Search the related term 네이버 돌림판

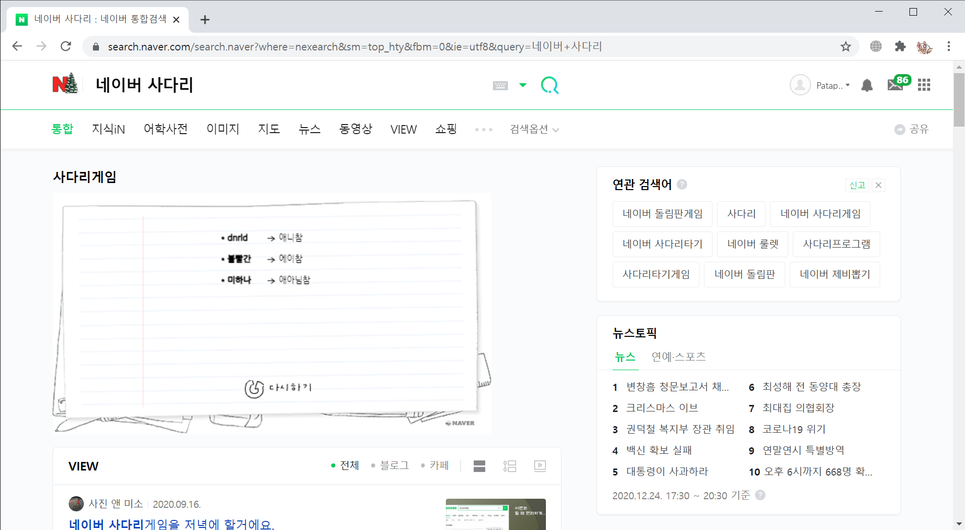coord(744,274)
